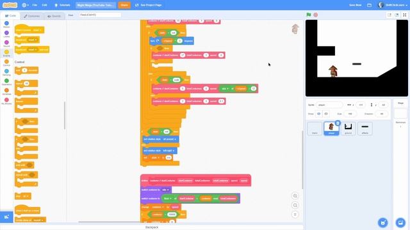Switch to the Costumes tab
This screenshot has width=410, height=230.
tap(31, 16)
